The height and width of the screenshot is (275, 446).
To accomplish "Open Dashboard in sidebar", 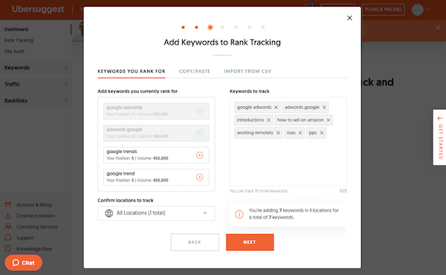I will point(16,29).
